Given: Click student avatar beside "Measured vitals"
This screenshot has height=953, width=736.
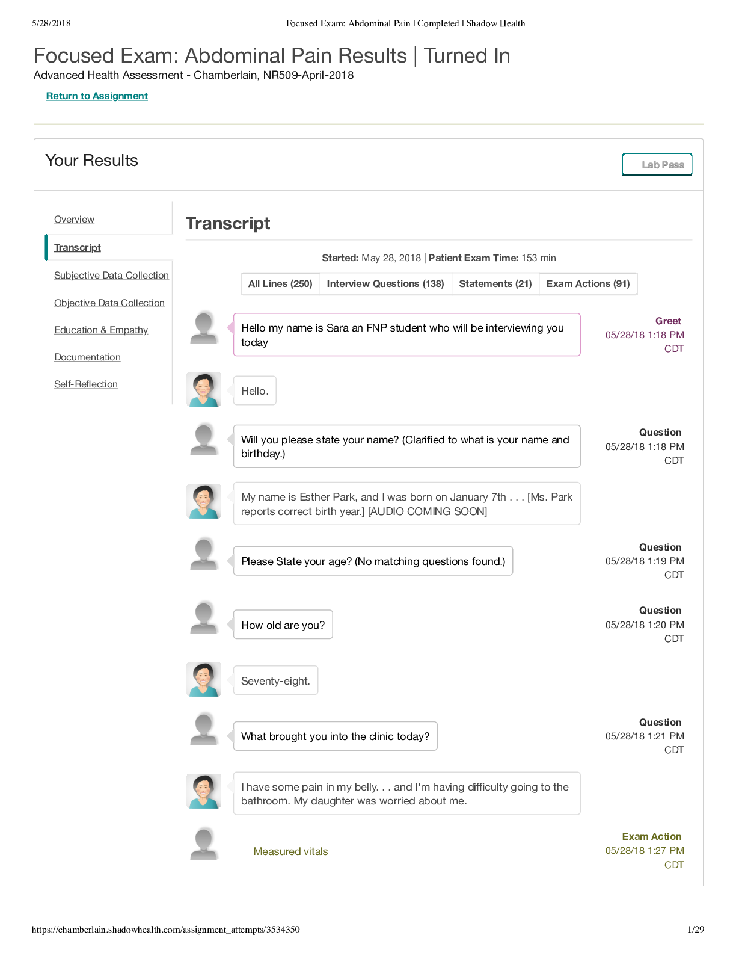Looking at the screenshot, I should 204,844.
